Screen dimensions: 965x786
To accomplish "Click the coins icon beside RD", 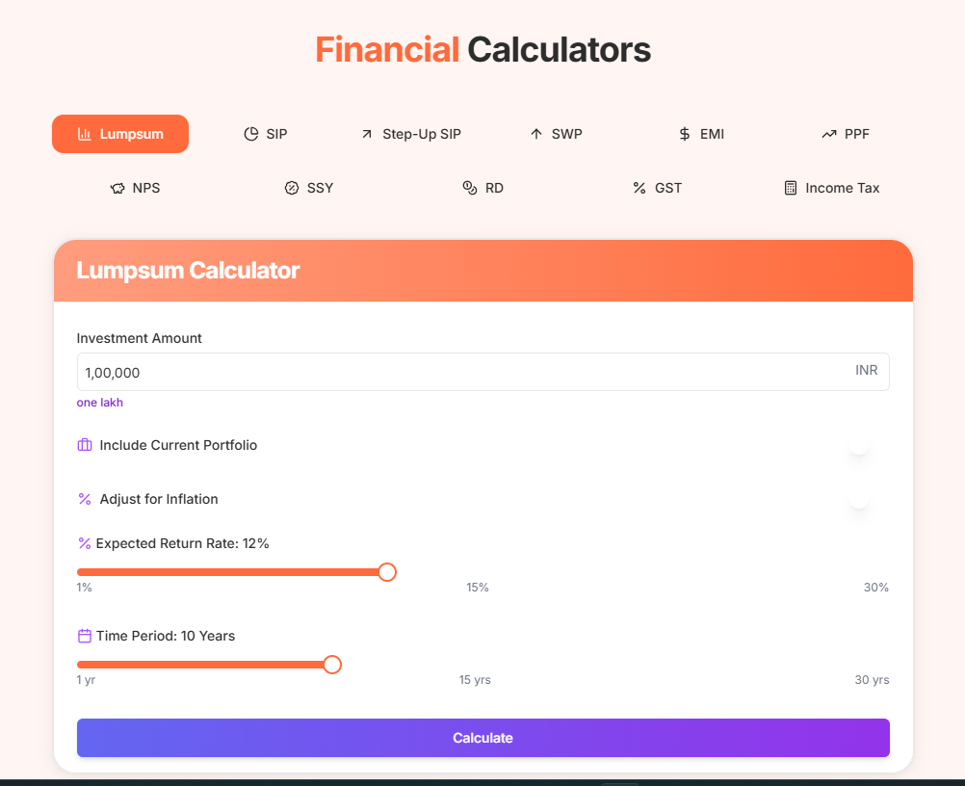I will (470, 188).
